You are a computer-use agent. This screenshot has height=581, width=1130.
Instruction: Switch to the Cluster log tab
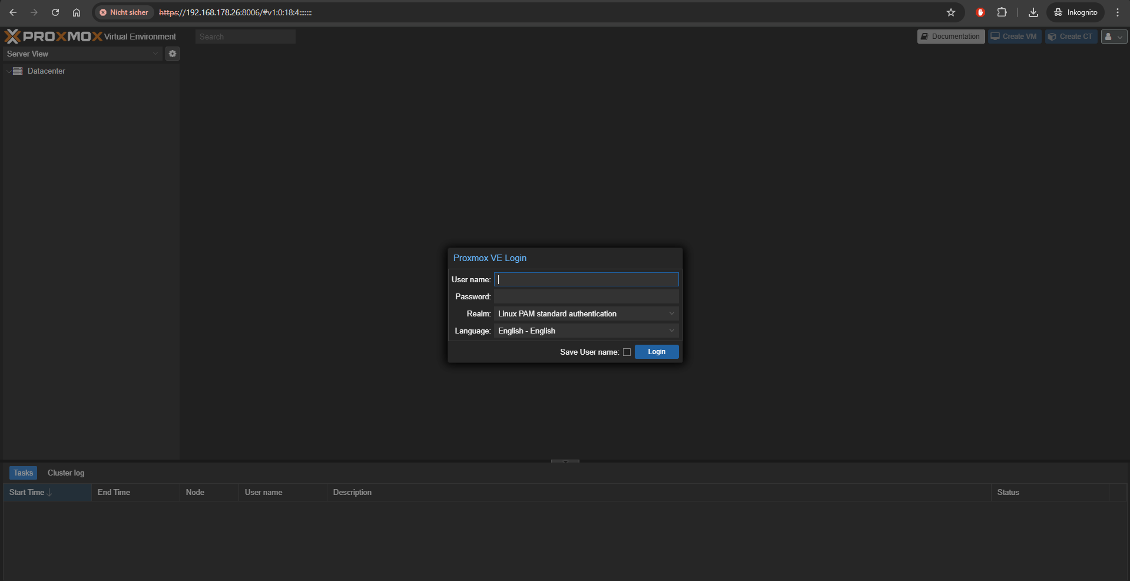pyautogui.click(x=66, y=473)
